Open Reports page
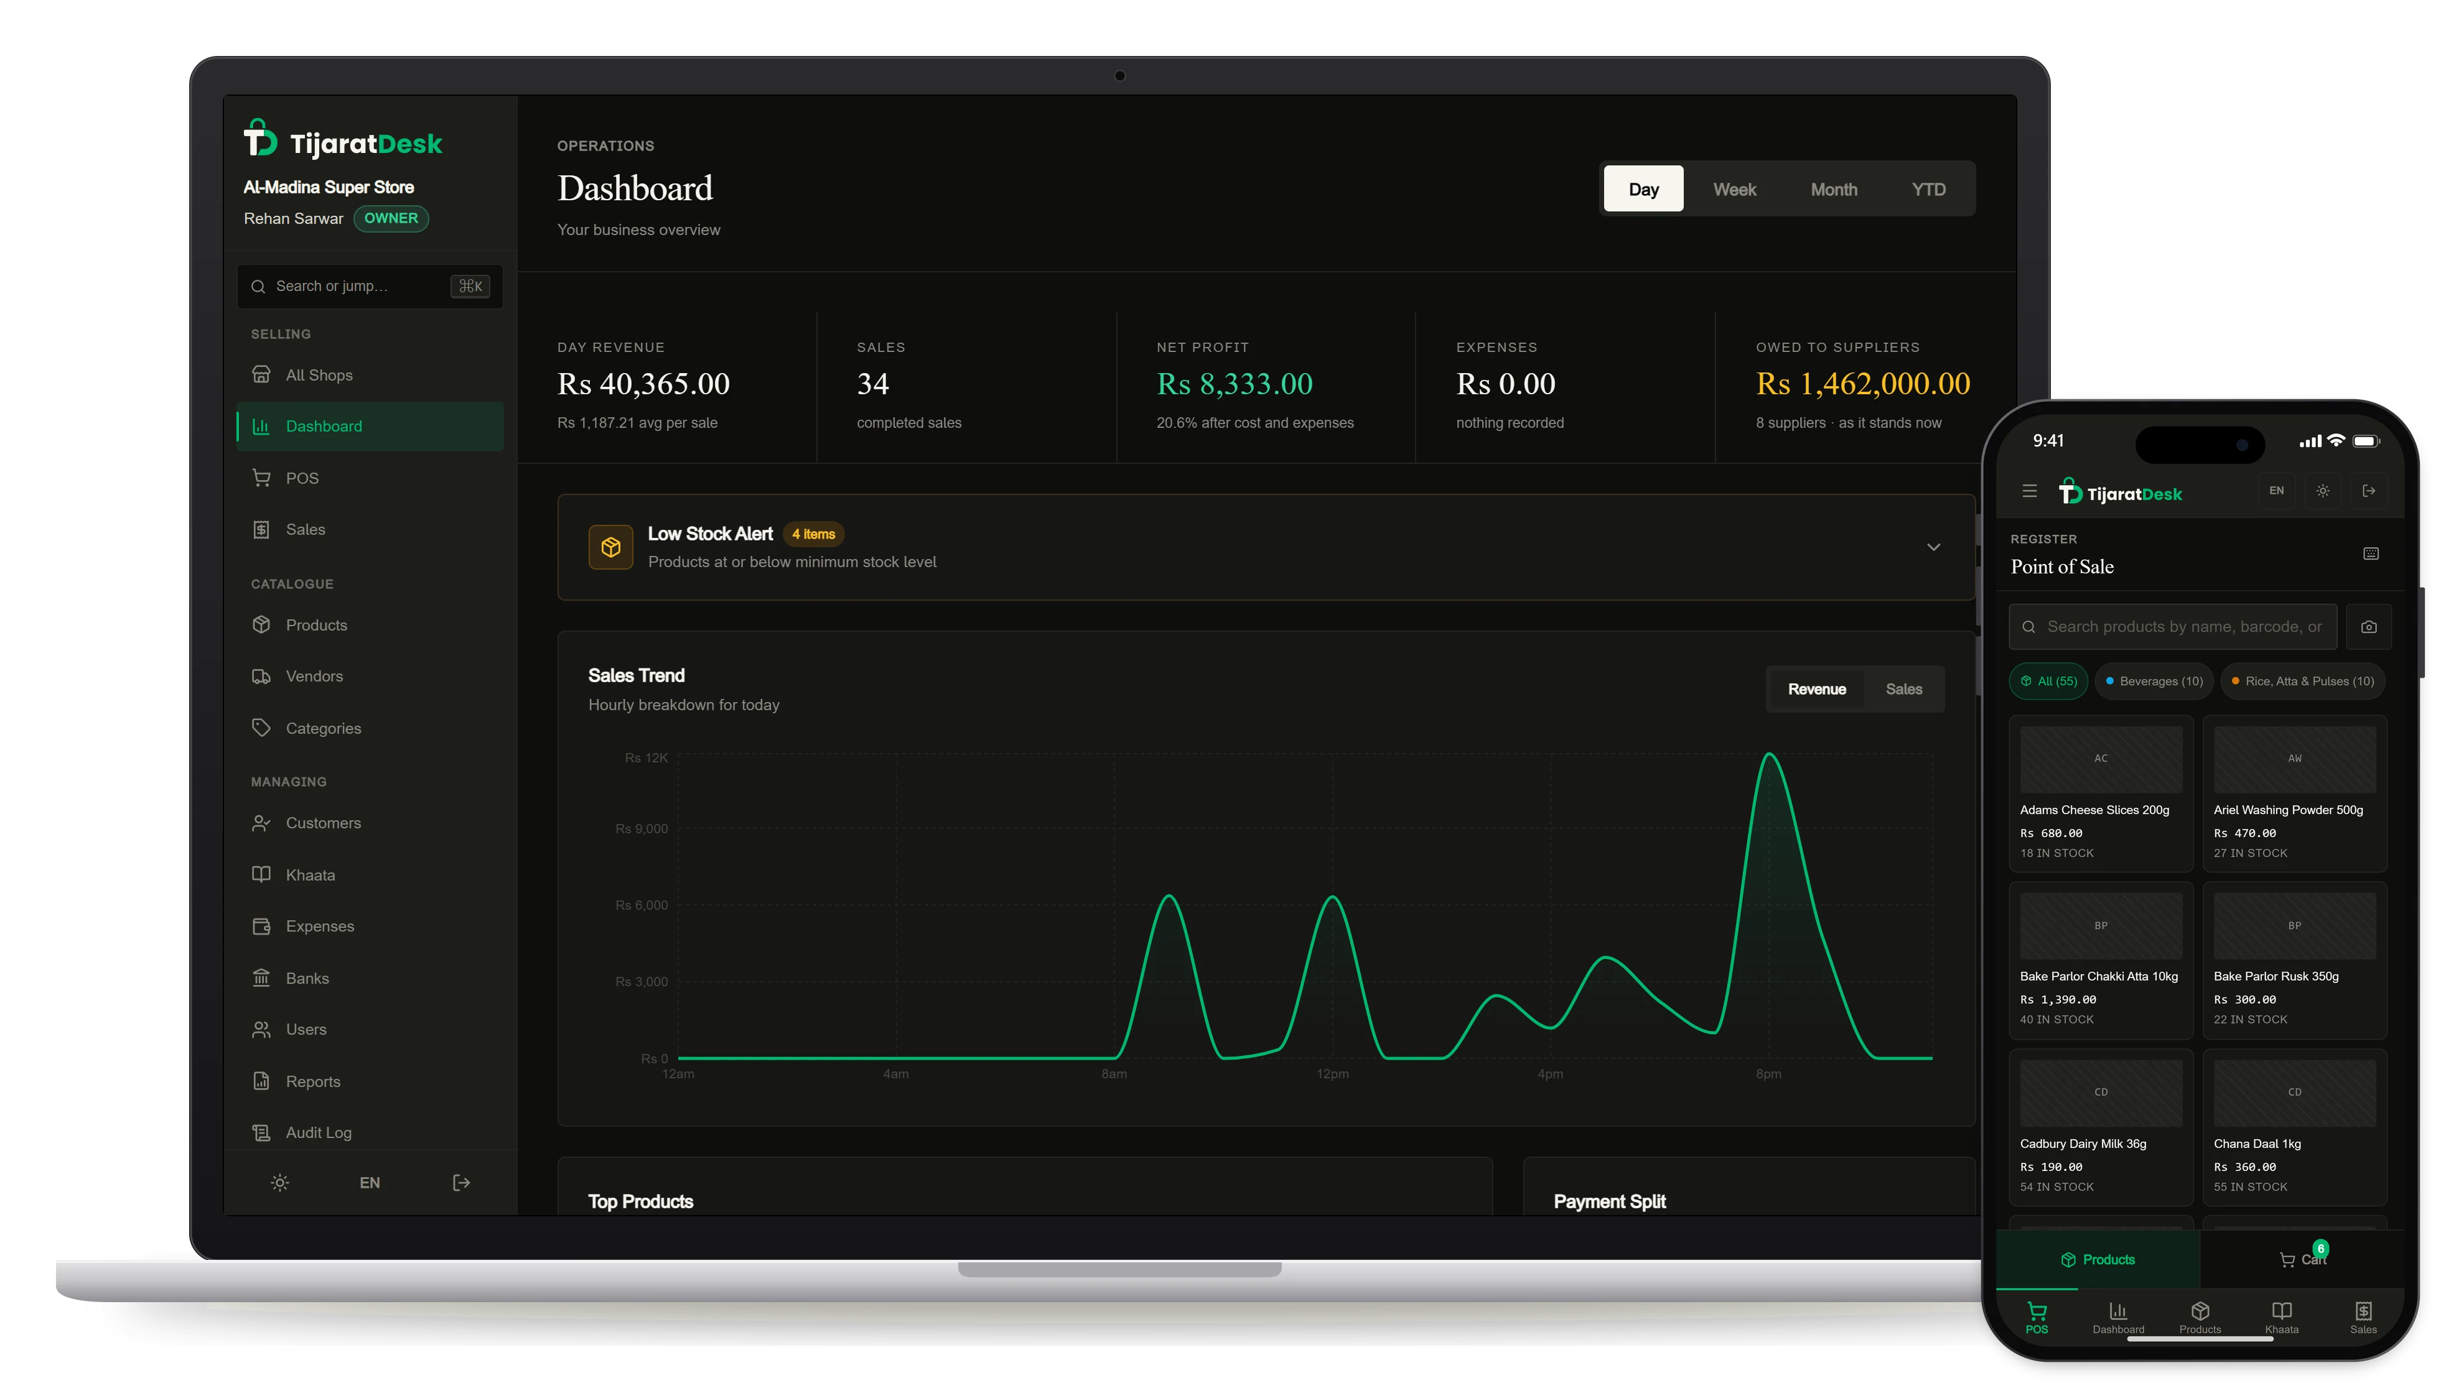The image size is (2446, 1383). coord(370,1081)
